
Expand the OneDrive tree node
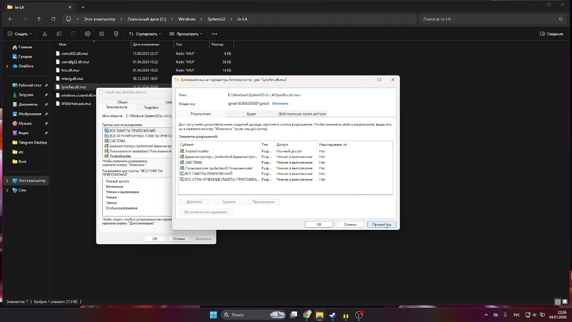(7, 66)
